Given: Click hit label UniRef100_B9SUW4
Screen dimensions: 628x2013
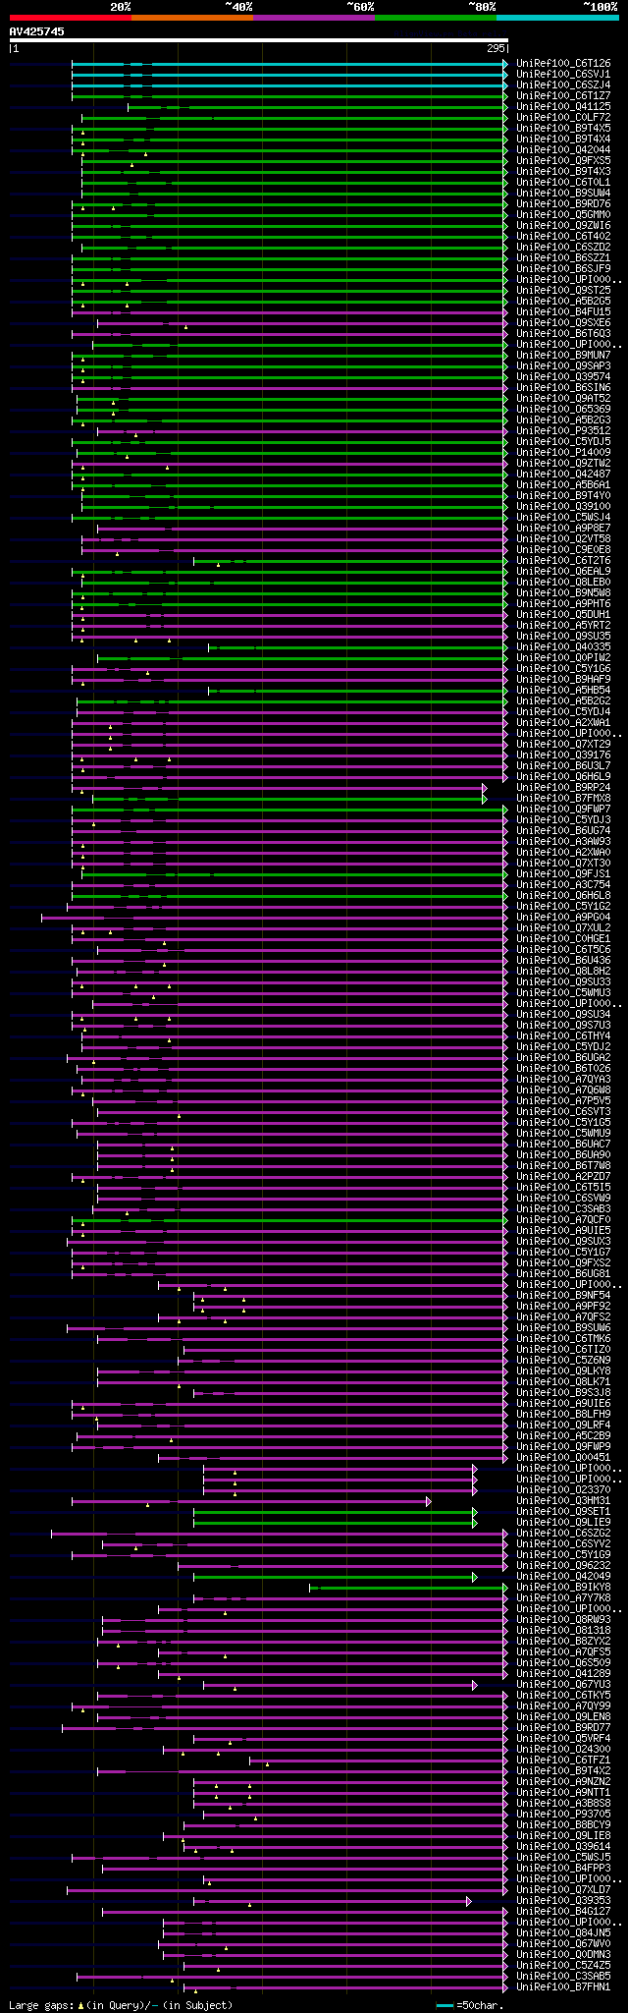Looking at the screenshot, I should tap(563, 194).
